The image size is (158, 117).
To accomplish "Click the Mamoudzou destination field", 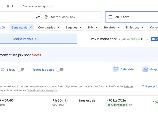I will click(x=70, y=17).
